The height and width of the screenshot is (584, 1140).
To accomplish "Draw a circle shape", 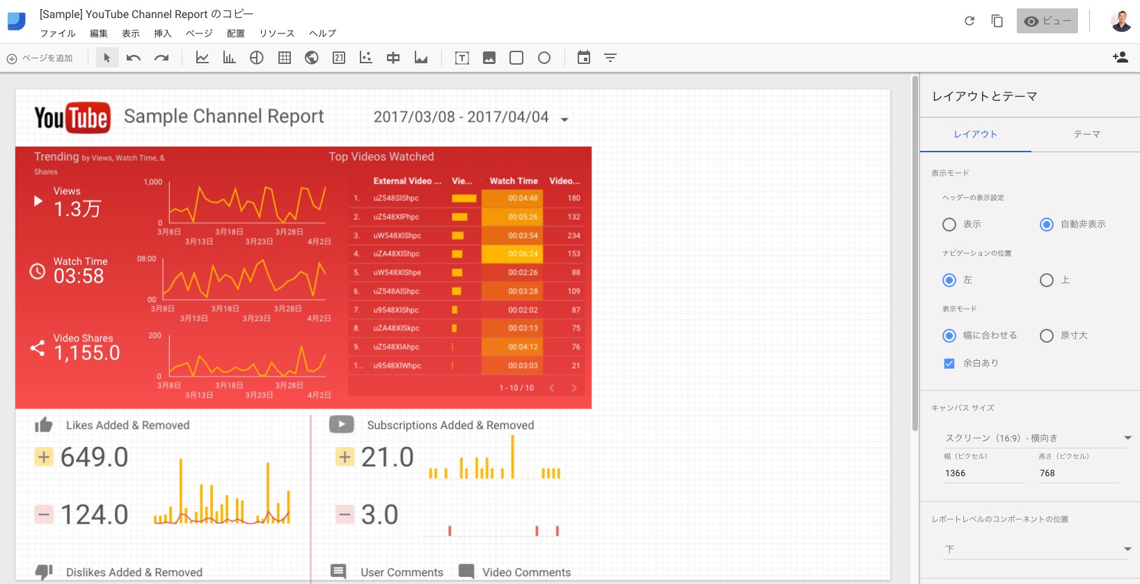I will pyautogui.click(x=544, y=58).
